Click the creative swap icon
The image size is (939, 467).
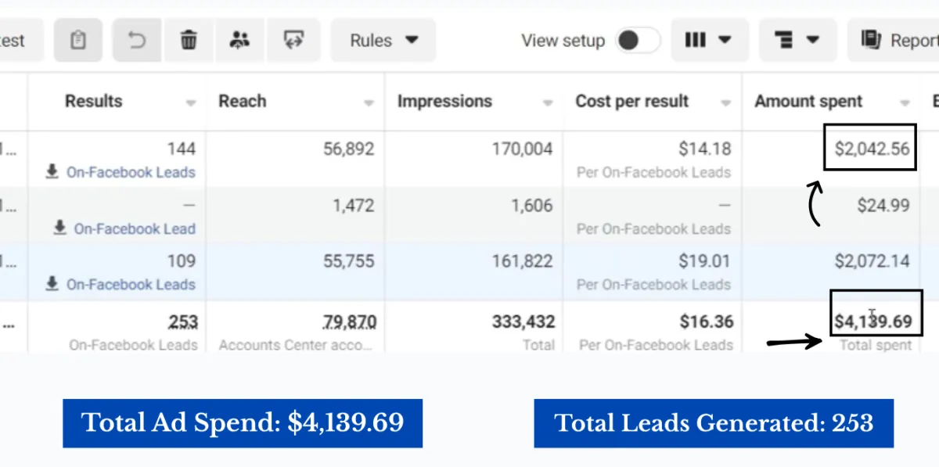(x=293, y=40)
